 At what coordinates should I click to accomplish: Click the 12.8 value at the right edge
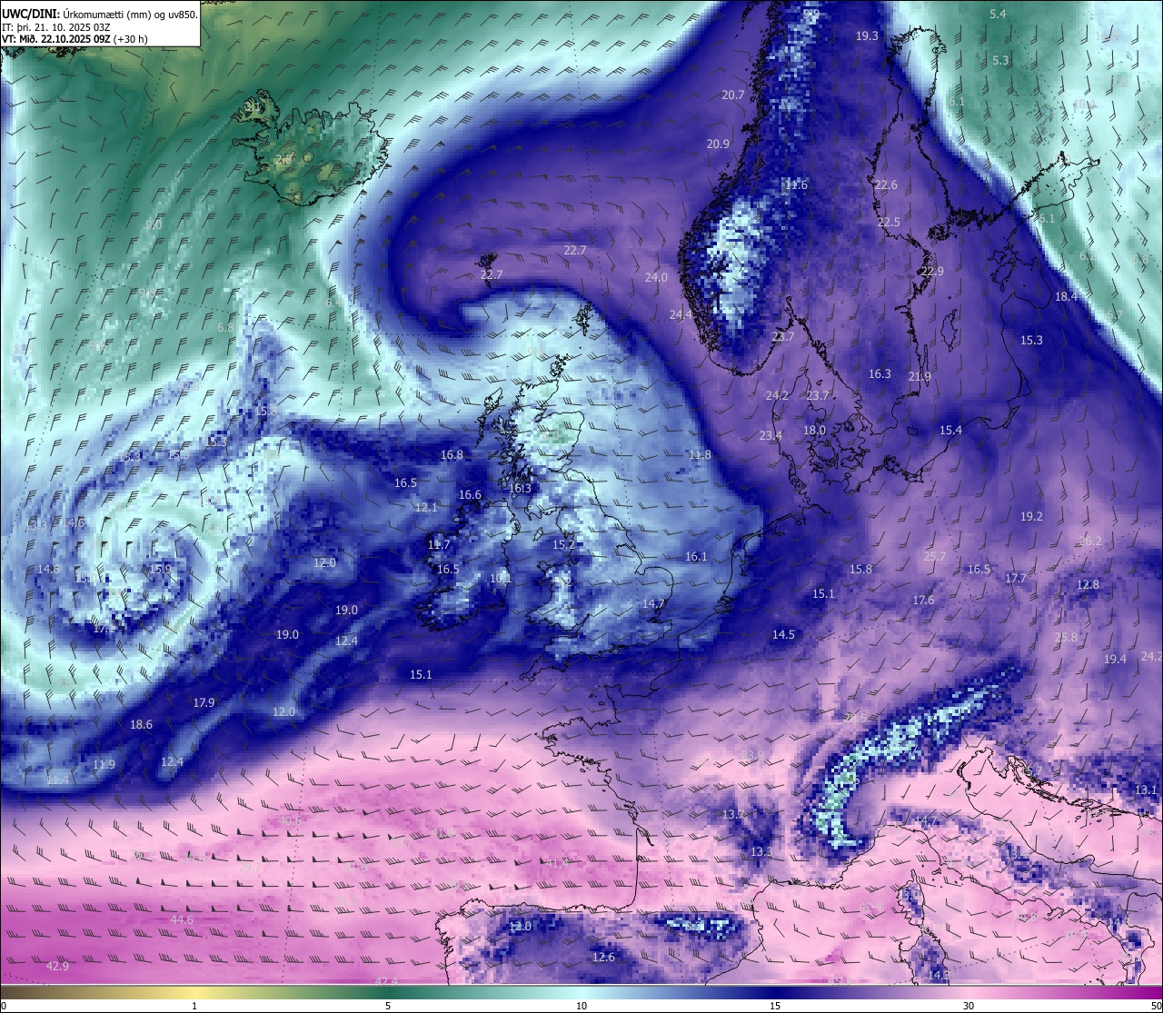pos(1088,584)
